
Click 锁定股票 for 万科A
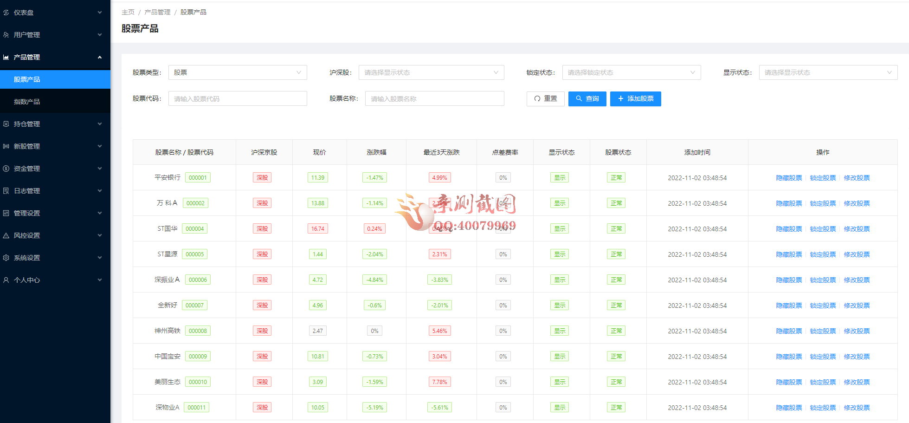point(823,203)
